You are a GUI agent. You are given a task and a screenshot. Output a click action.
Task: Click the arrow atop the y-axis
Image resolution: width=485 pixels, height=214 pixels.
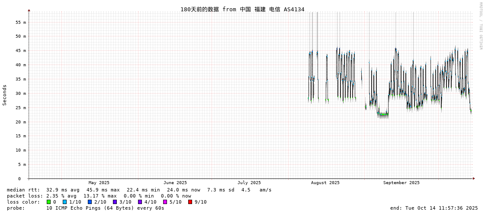[x=29, y=10]
